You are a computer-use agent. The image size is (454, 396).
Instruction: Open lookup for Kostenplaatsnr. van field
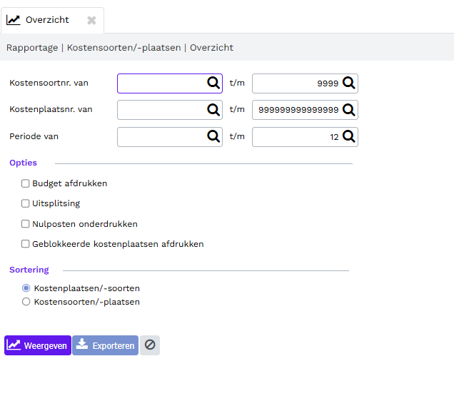point(213,110)
